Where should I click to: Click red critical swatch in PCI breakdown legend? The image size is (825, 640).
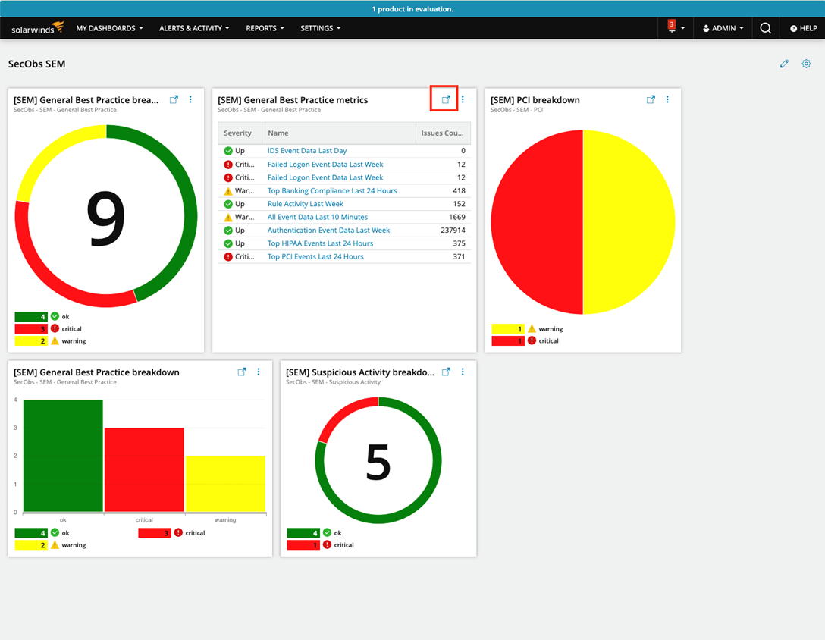click(508, 340)
